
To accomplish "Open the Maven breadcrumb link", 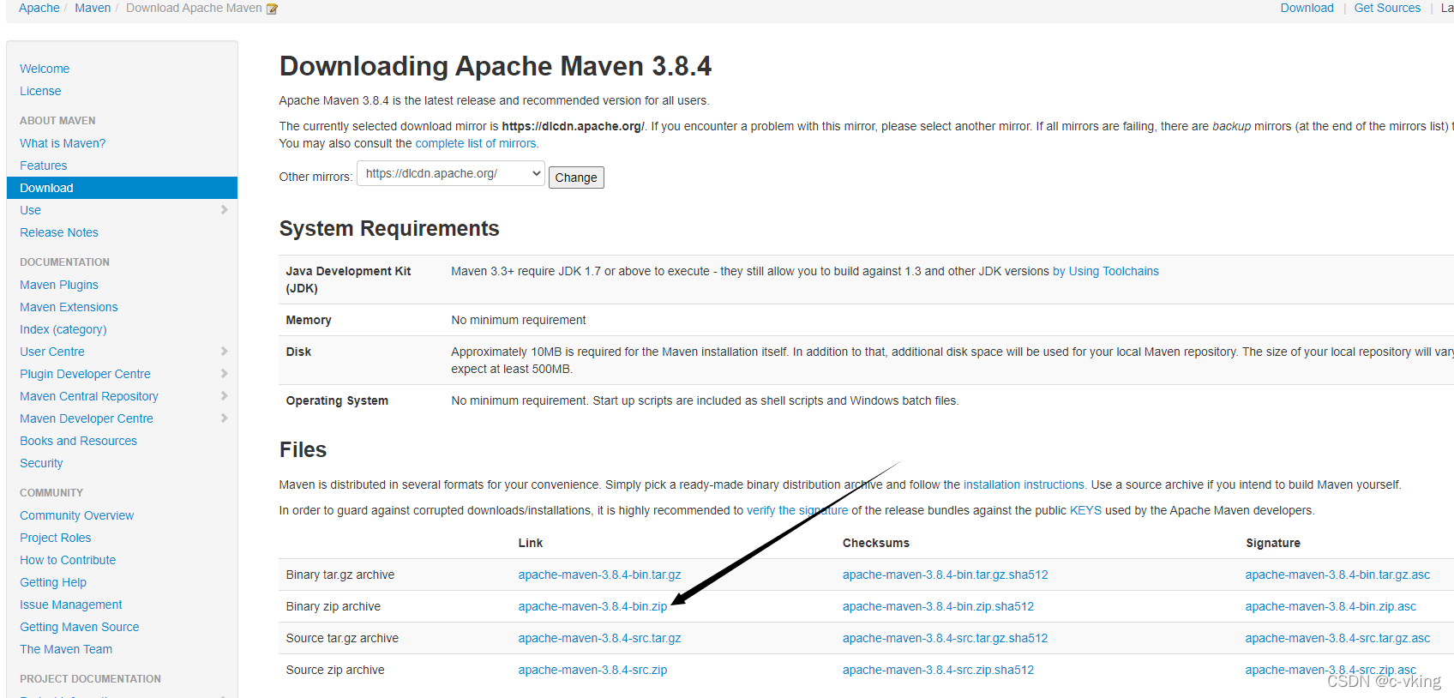I will click(93, 8).
